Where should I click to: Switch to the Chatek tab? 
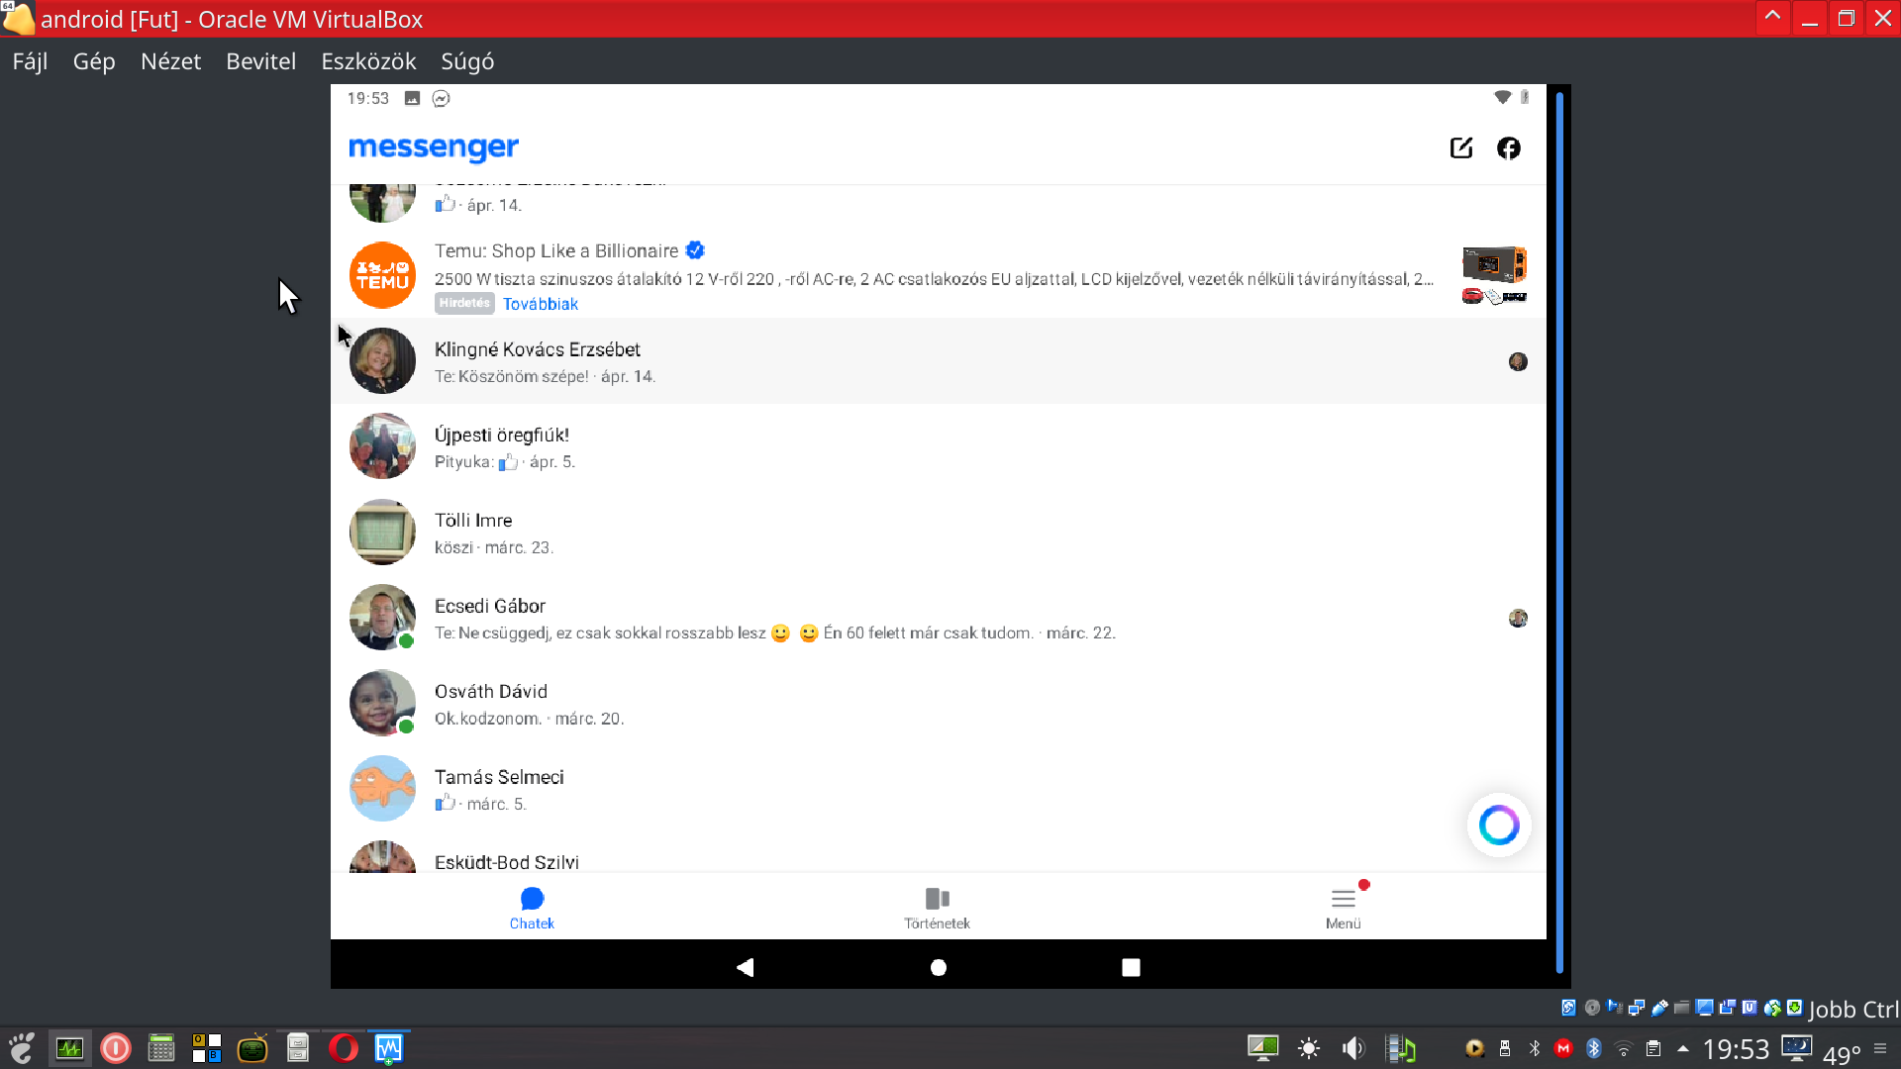tap(532, 909)
